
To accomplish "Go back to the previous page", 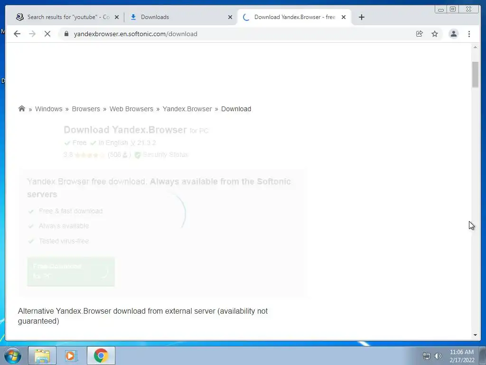I will point(17,34).
